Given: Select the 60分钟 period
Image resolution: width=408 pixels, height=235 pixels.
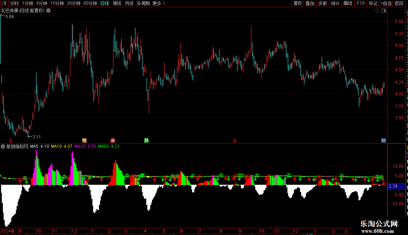Looking at the screenshot, I should (x=90, y=3).
